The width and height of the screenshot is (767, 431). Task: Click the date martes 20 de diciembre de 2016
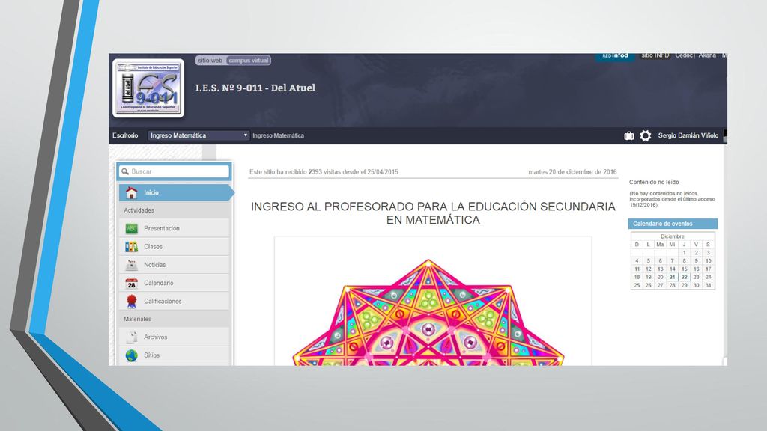[572, 172]
